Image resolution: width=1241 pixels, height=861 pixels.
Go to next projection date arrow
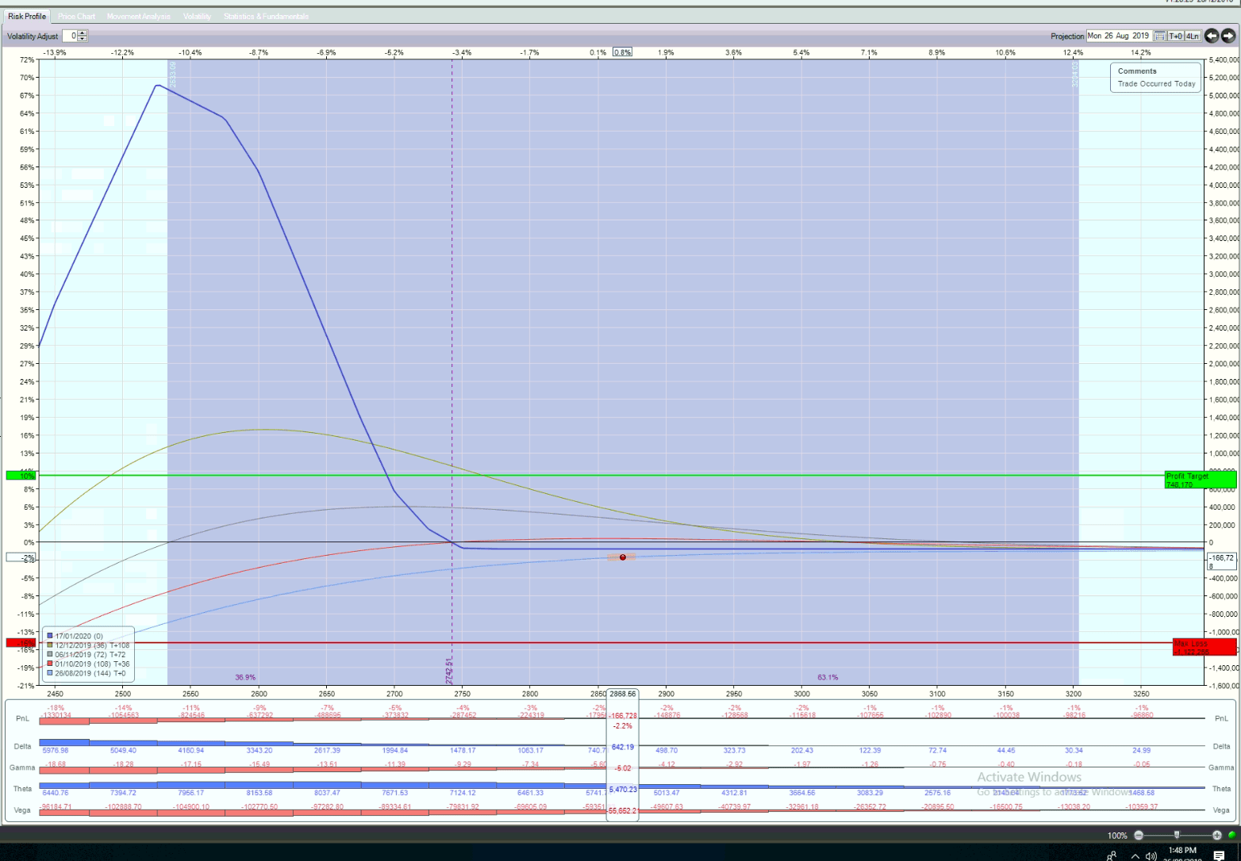[1228, 36]
